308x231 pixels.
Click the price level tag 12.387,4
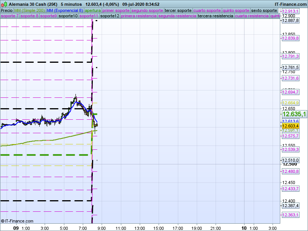pos(291,206)
